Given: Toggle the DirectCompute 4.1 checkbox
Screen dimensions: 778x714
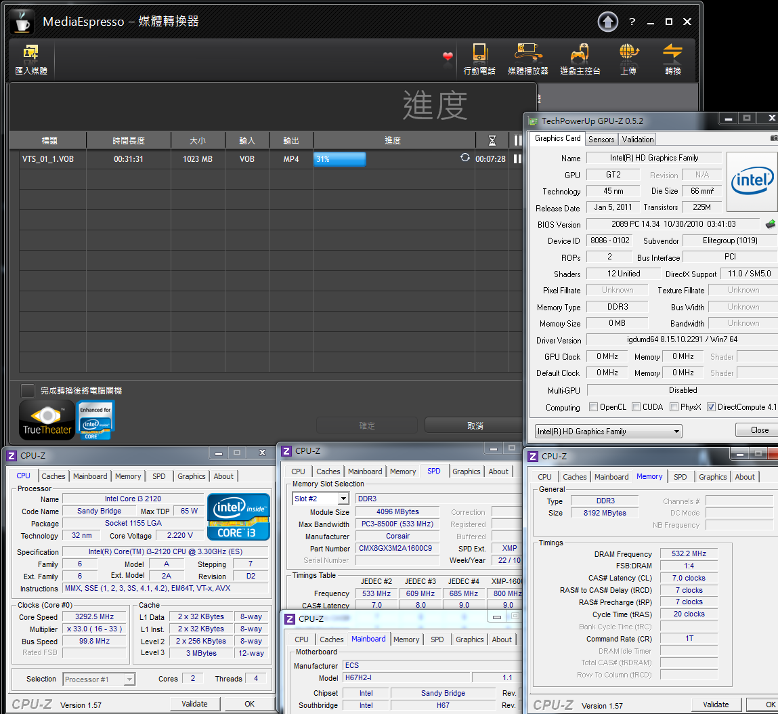Looking at the screenshot, I should tap(711, 406).
